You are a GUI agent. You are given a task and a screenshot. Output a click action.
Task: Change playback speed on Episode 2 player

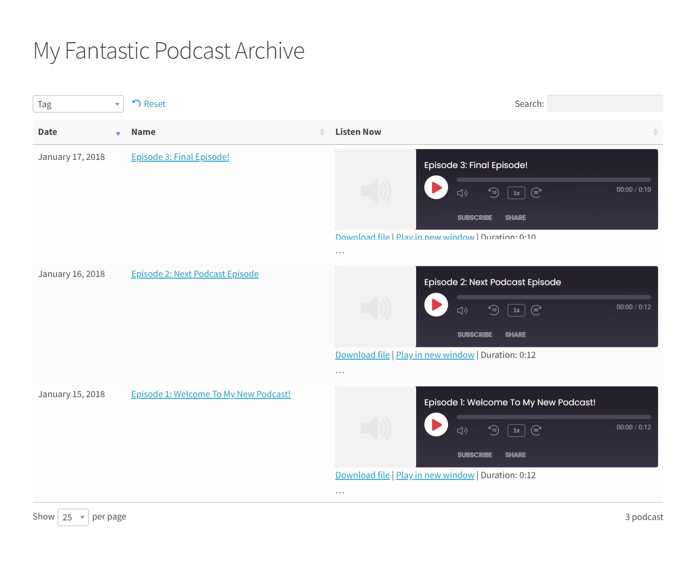coord(516,310)
